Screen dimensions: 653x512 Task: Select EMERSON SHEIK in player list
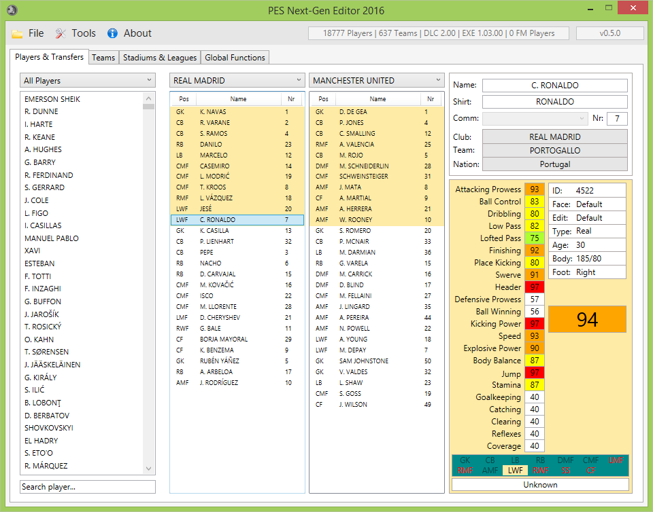(x=81, y=99)
